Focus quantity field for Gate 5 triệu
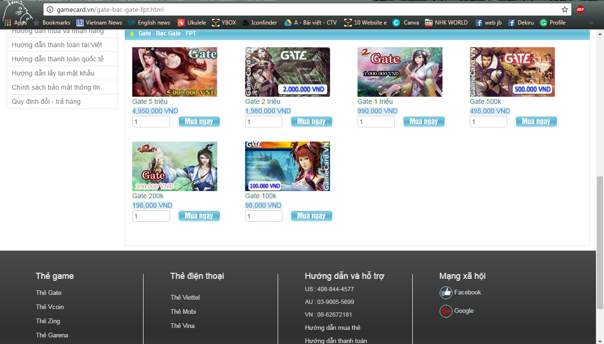Screen dimensions: 604x344 tap(151, 122)
